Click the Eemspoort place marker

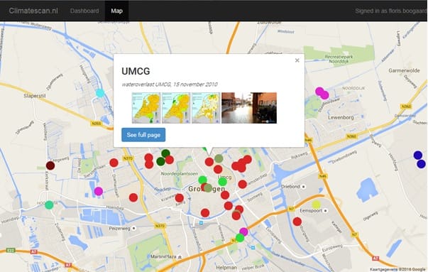[325, 210]
